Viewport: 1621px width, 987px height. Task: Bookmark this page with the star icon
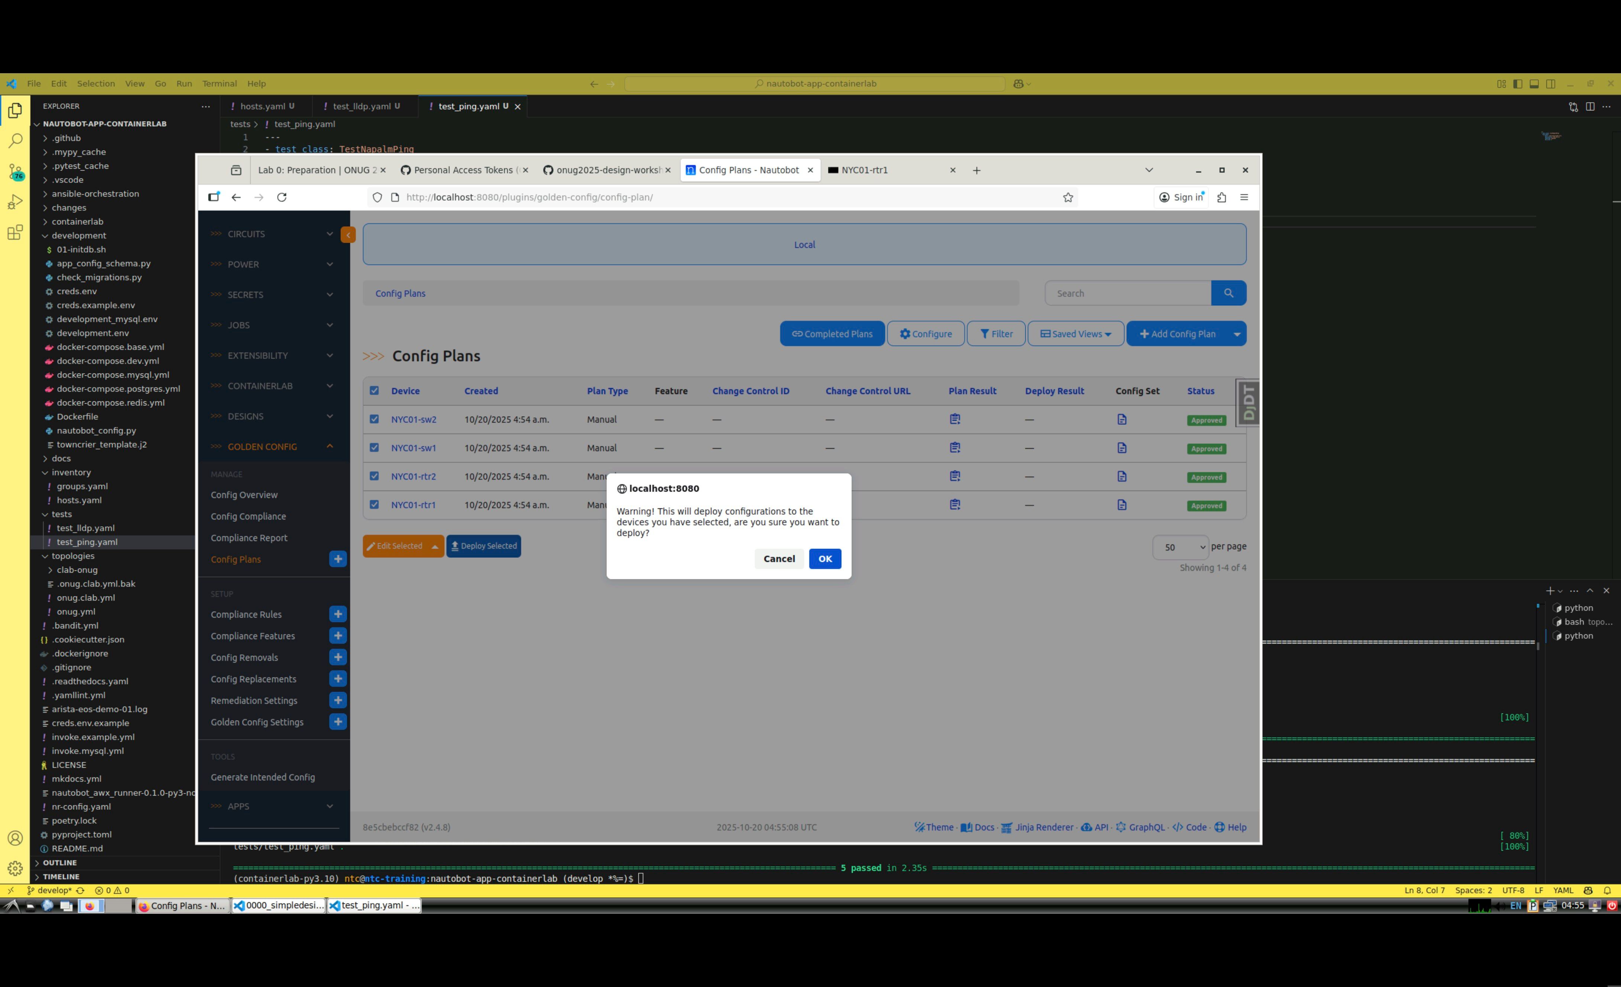click(1068, 197)
